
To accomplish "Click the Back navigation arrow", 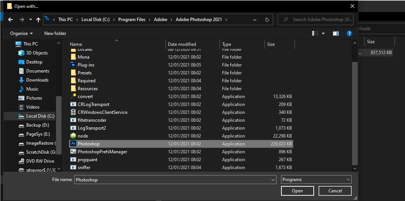I will [11, 20].
